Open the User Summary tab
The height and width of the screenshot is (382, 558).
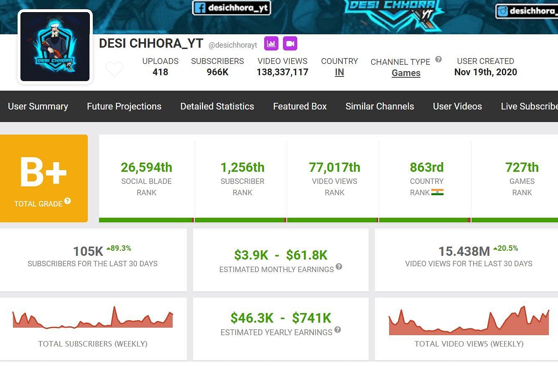pos(38,106)
